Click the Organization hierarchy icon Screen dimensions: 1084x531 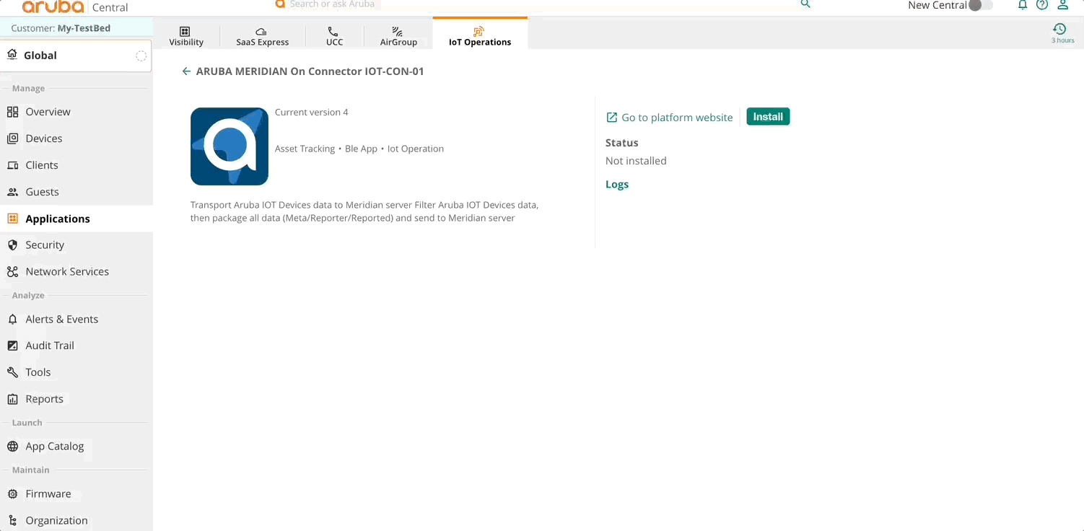12,521
